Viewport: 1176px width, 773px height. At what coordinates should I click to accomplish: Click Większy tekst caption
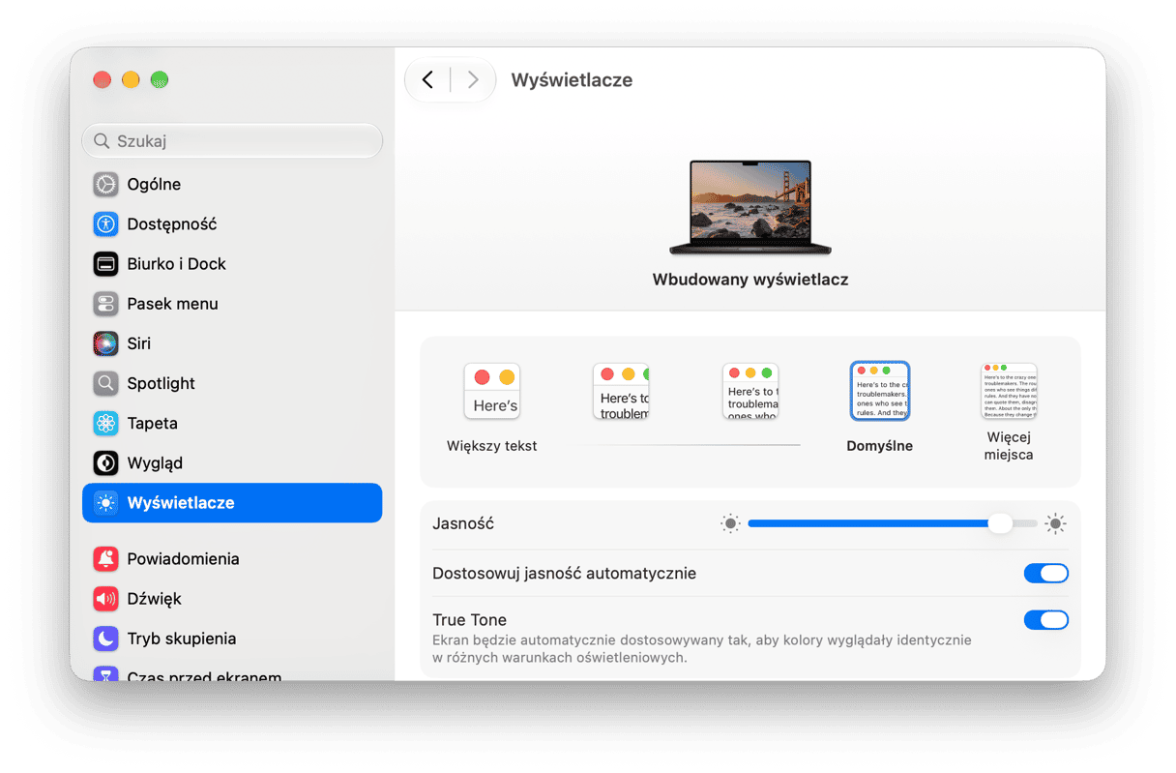tap(491, 446)
